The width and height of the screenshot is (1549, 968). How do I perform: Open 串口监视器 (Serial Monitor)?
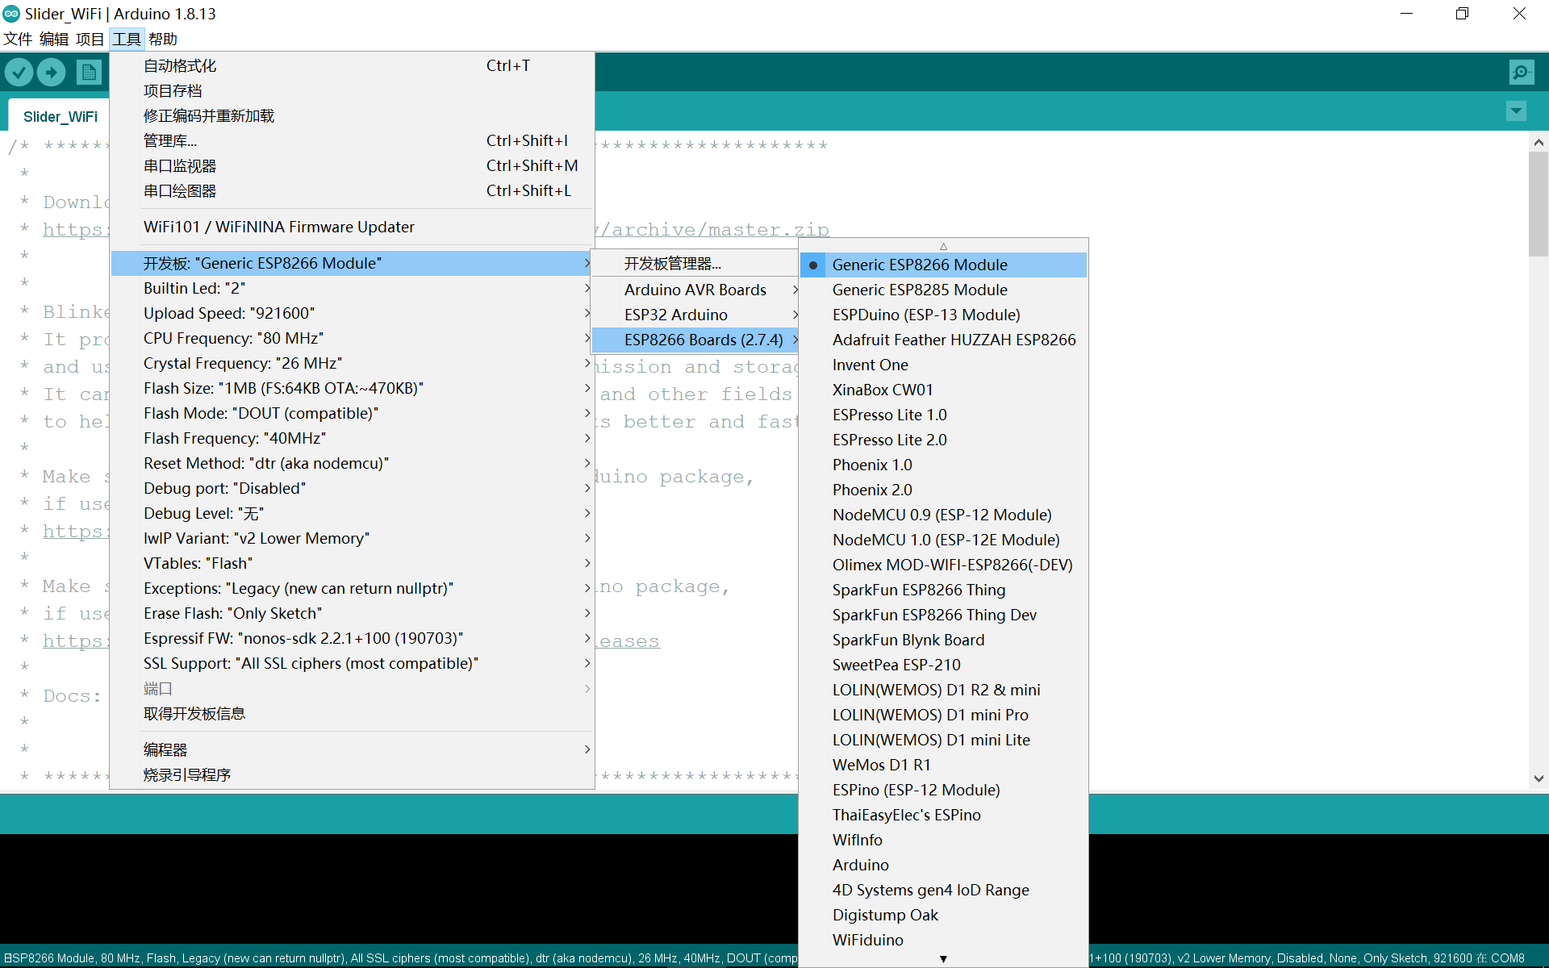point(180,165)
